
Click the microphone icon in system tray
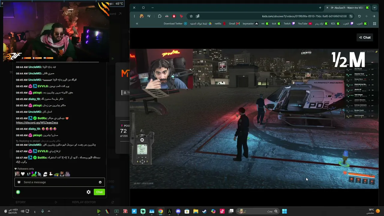coord(42,211)
